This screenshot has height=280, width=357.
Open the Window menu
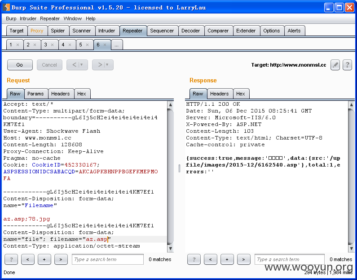click(x=73, y=19)
